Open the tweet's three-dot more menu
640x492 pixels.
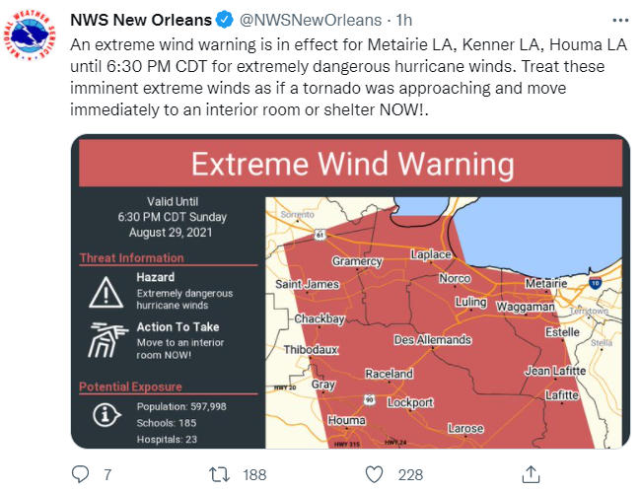point(617,20)
